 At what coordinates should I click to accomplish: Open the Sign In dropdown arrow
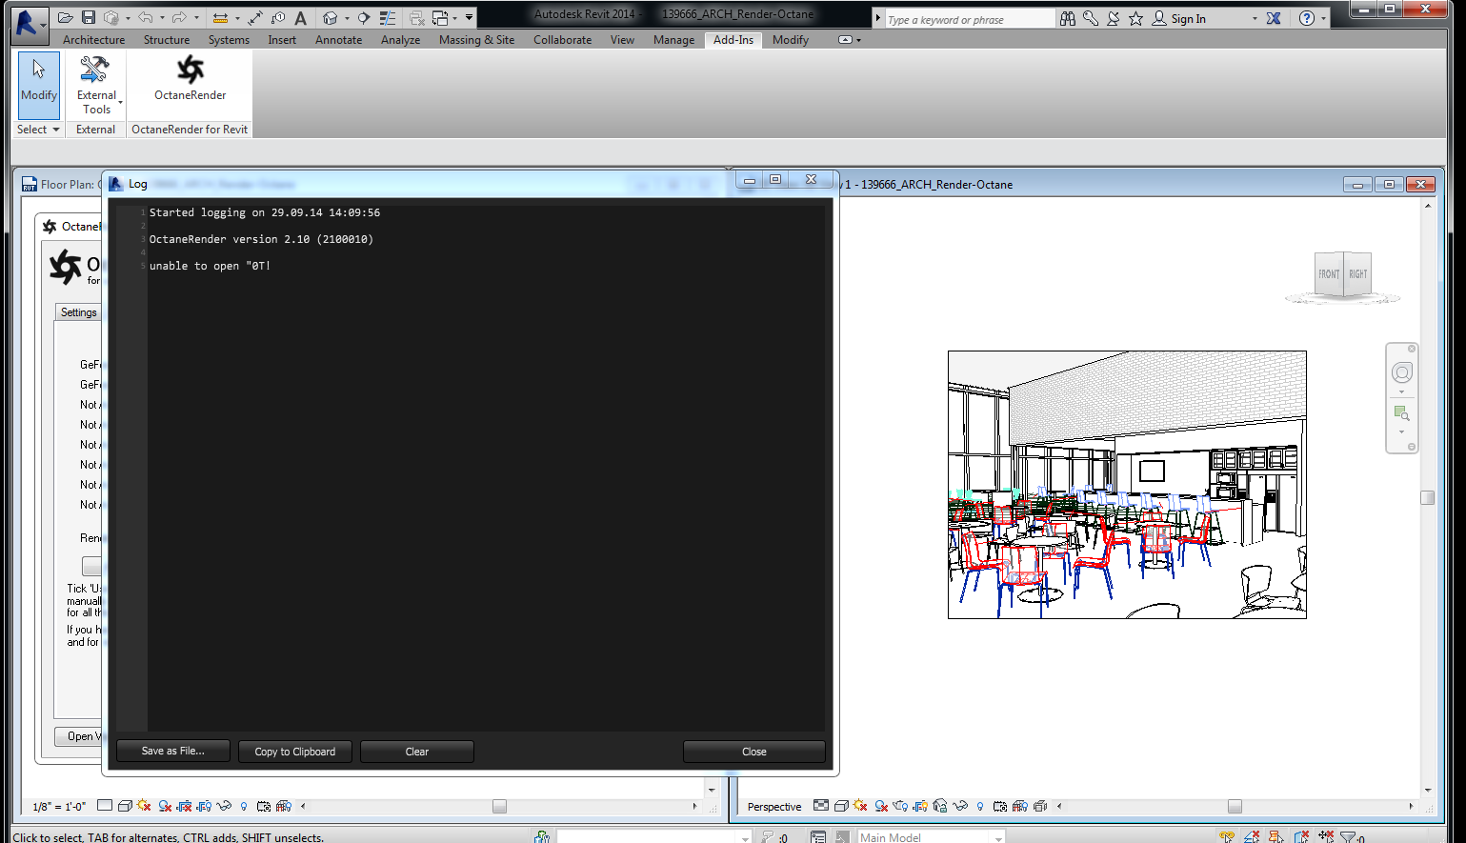(1255, 18)
